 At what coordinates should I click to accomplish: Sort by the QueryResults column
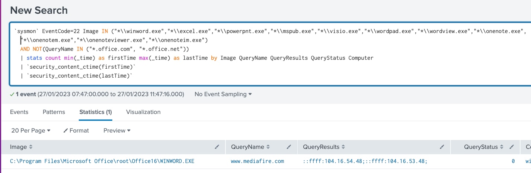pos(324,147)
